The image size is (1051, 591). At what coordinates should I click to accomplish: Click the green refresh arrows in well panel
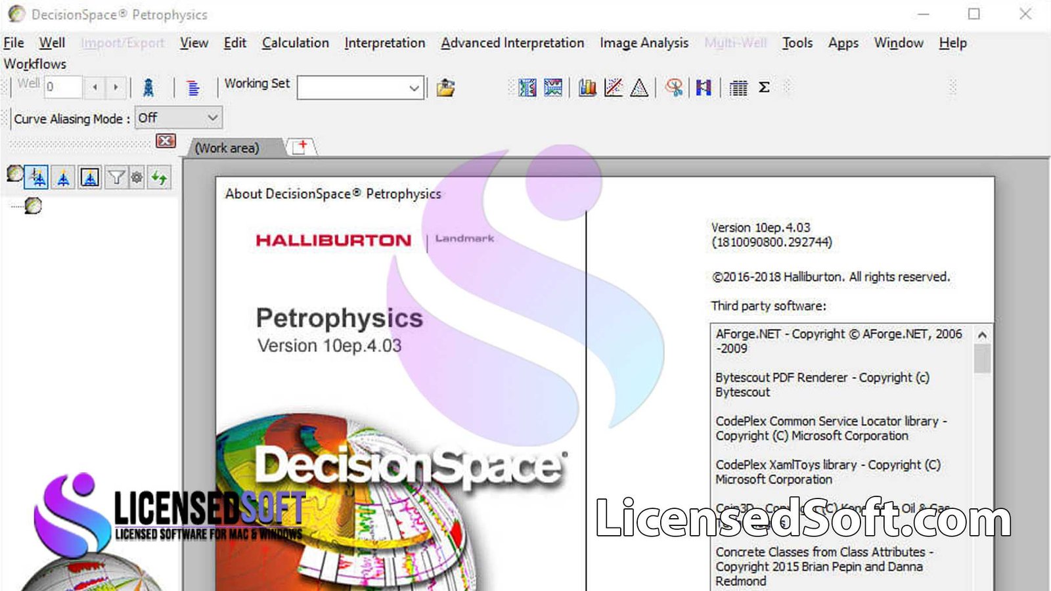[x=160, y=177]
